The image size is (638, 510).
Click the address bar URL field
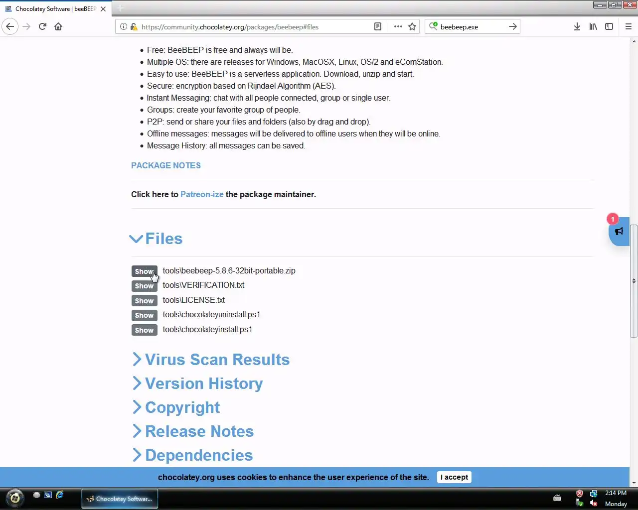click(x=255, y=27)
